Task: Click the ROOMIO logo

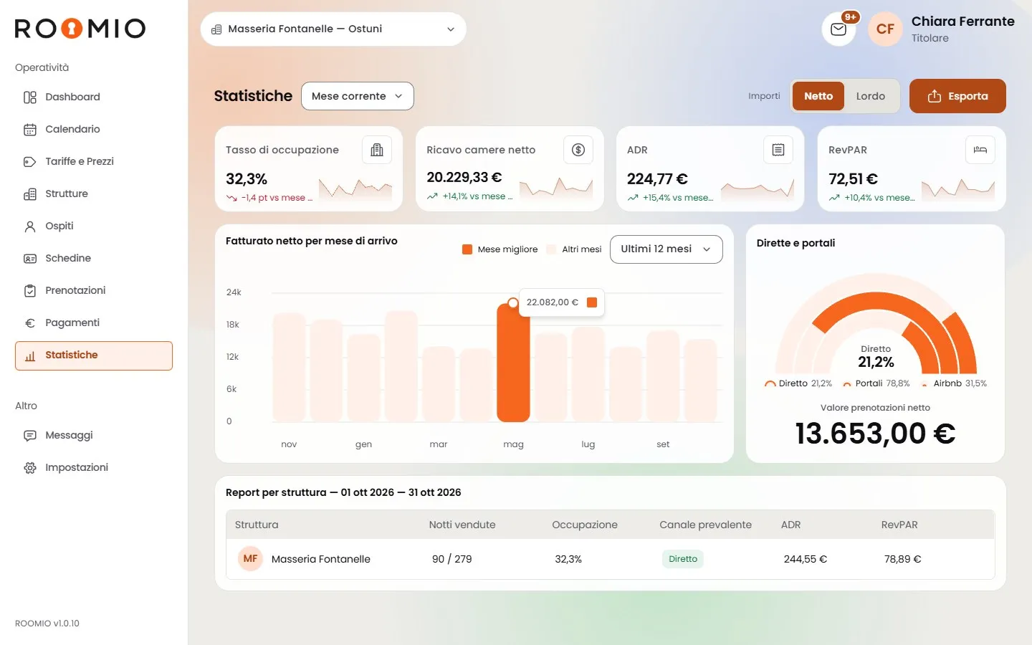Action: [80, 28]
